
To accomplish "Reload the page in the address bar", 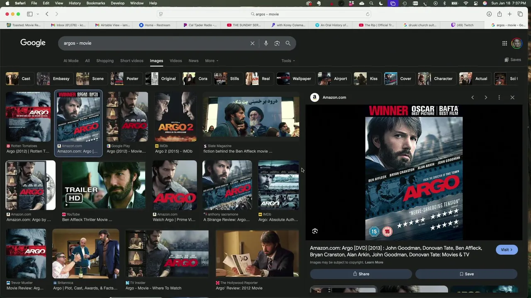I will coord(368,14).
